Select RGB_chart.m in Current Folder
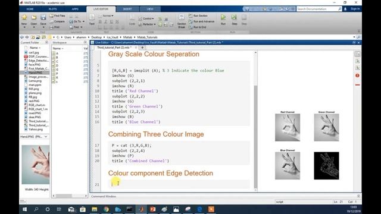This screenshot has width=381, height=214. coord(37,105)
